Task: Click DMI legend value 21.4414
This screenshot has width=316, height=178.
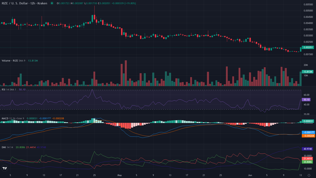Action: click(x=31, y=147)
